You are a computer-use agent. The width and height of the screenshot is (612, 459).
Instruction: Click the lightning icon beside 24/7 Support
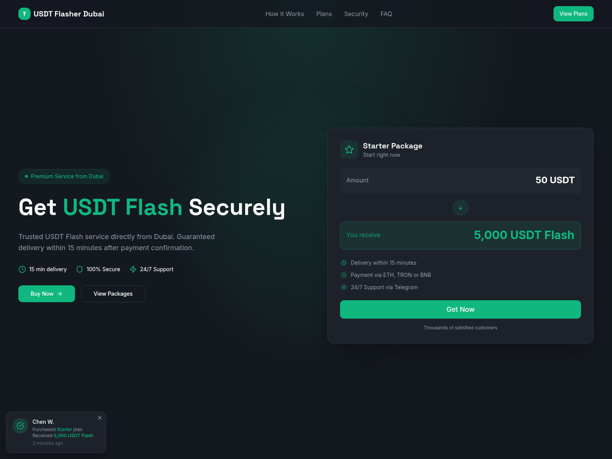pyautogui.click(x=133, y=269)
